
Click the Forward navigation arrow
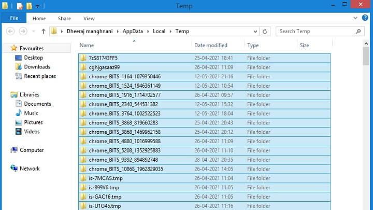23,31
